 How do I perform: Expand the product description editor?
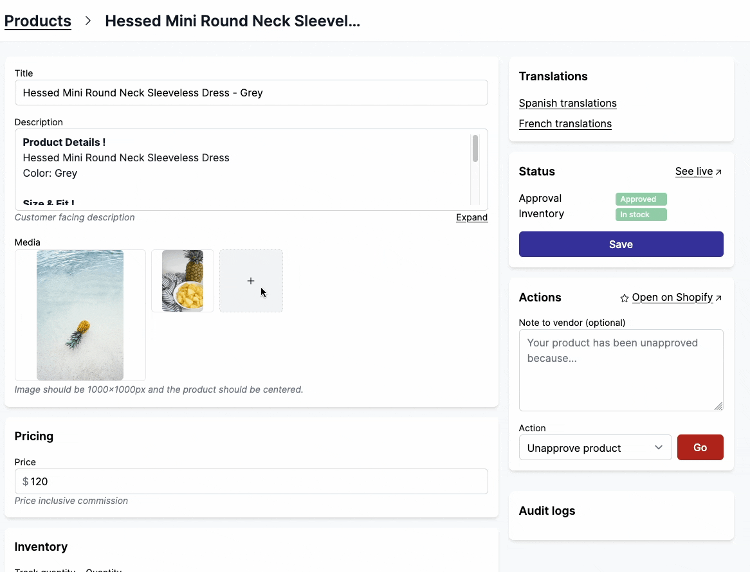click(471, 217)
